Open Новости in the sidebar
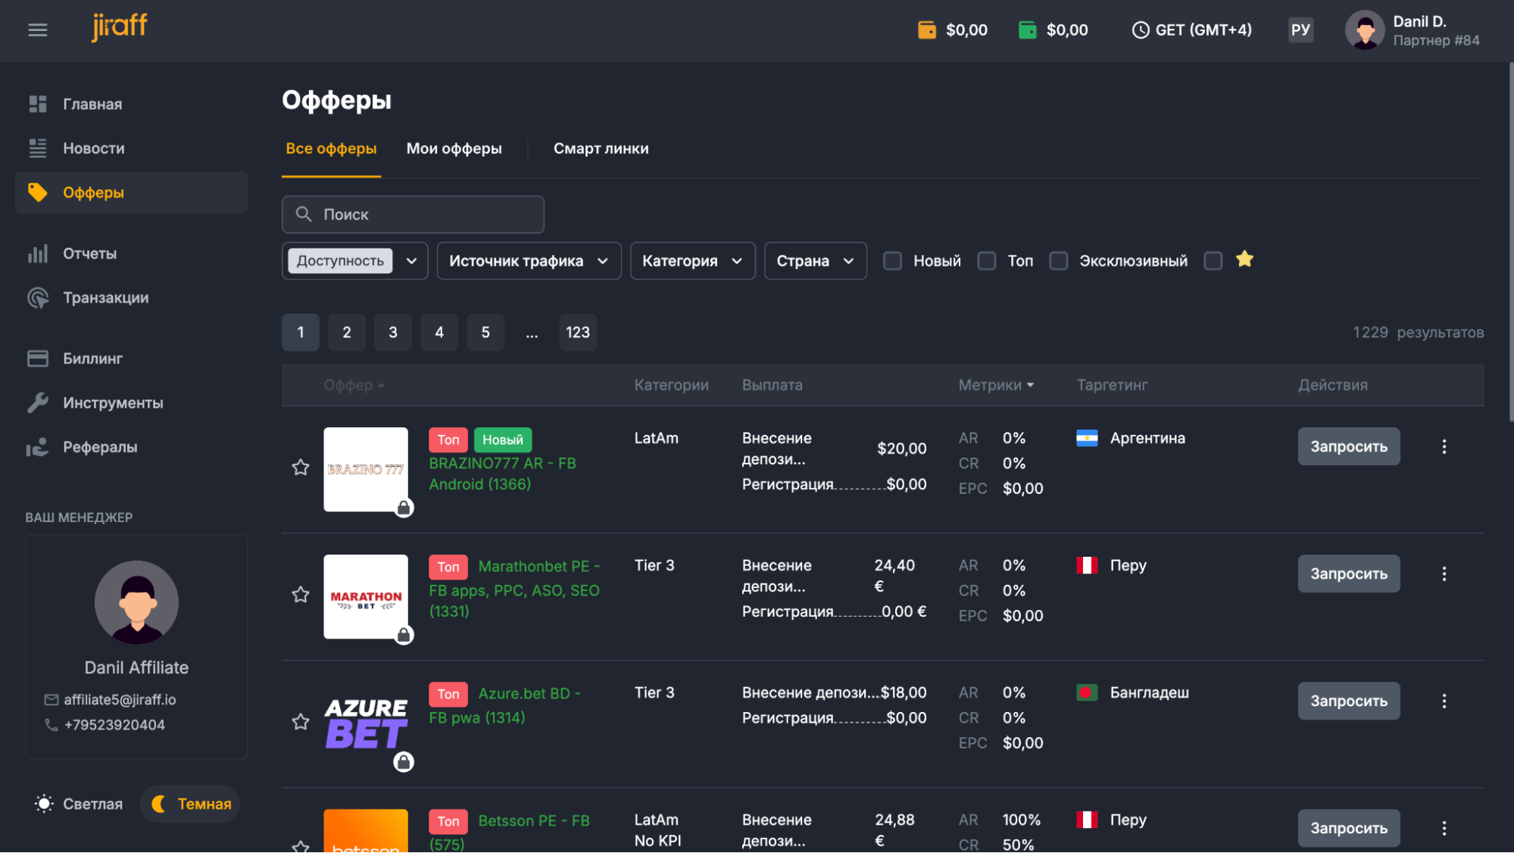Viewport: 1514px width, 853px height. point(132,148)
